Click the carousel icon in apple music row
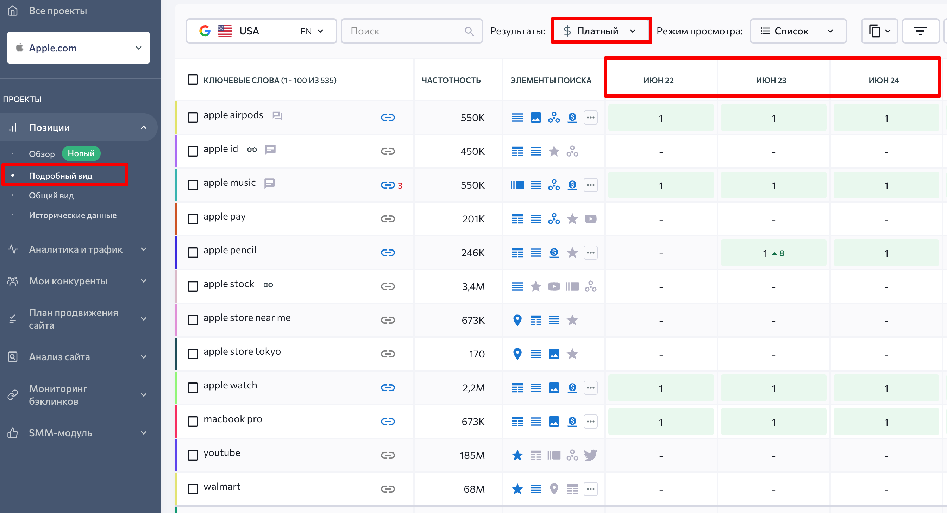This screenshot has width=947, height=513. point(517,185)
